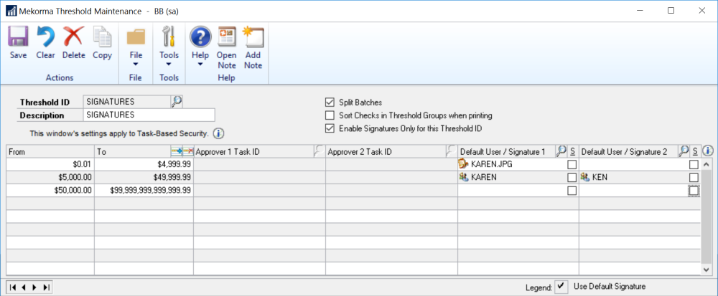Check Signature 2 checkbox on $0.01 row
The width and height of the screenshot is (718, 296).
coord(694,165)
